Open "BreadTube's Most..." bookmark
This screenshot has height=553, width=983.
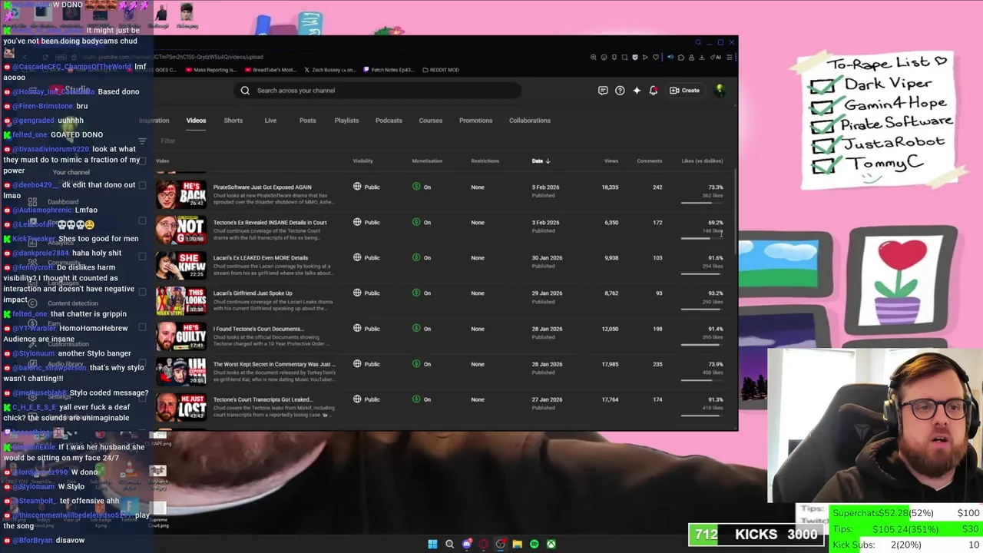[270, 70]
